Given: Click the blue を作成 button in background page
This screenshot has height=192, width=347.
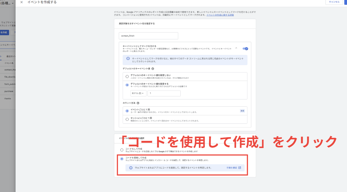Looking at the screenshot, I should click(x=4, y=33).
